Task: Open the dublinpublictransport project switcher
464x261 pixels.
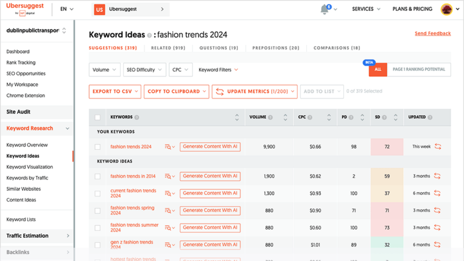Action: [x=36, y=31]
